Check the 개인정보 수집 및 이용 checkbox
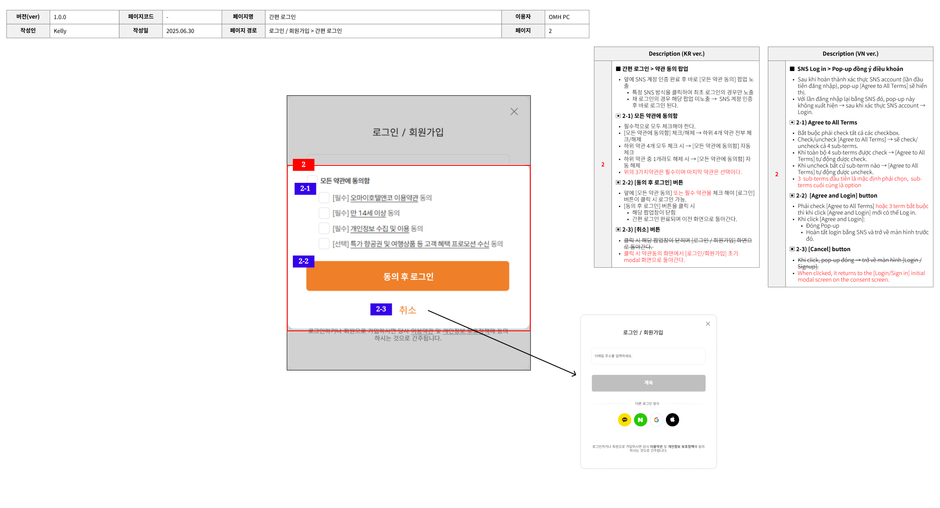Screen dimensions: 940x508 click(324, 229)
